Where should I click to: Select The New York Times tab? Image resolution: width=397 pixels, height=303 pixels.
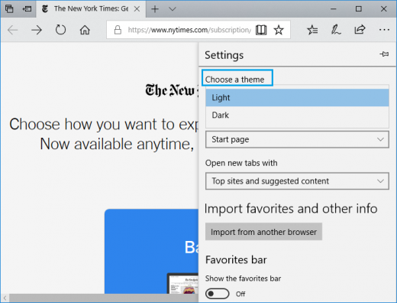pyautogui.click(x=91, y=9)
